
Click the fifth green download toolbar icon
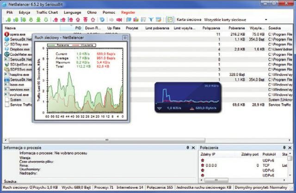pyautogui.click(x=38, y=19)
